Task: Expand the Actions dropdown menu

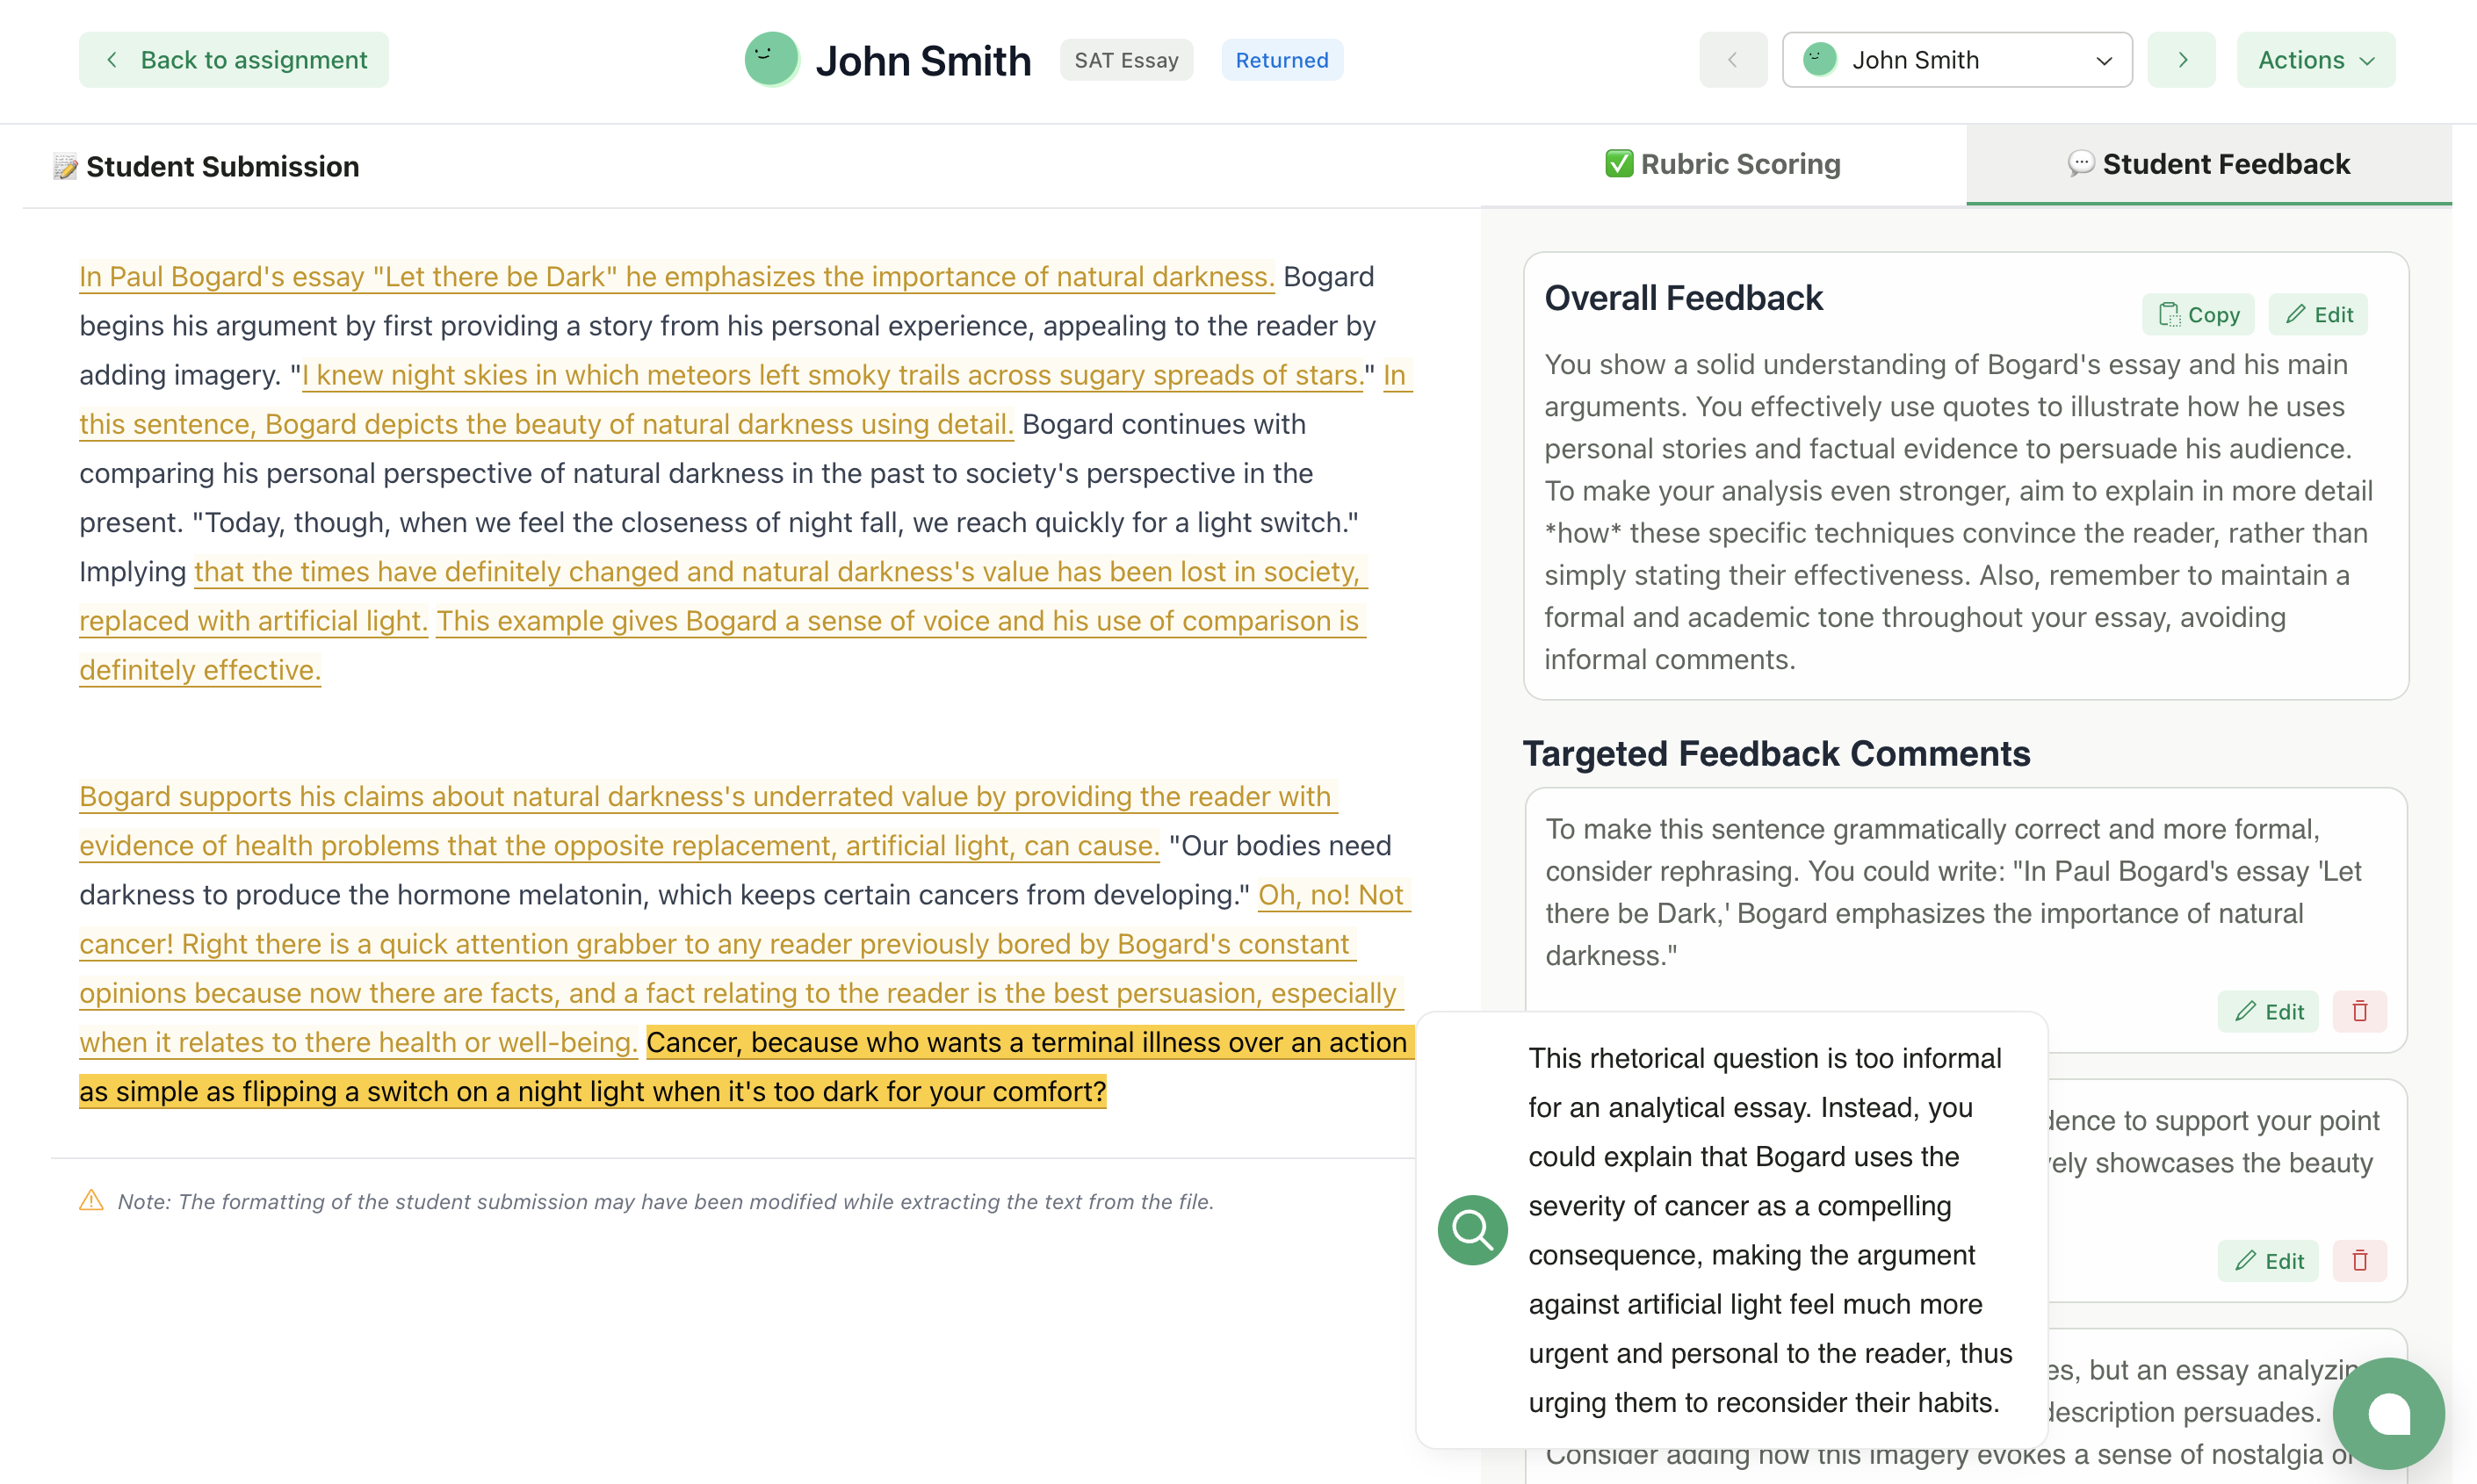Action: [x=2315, y=60]
